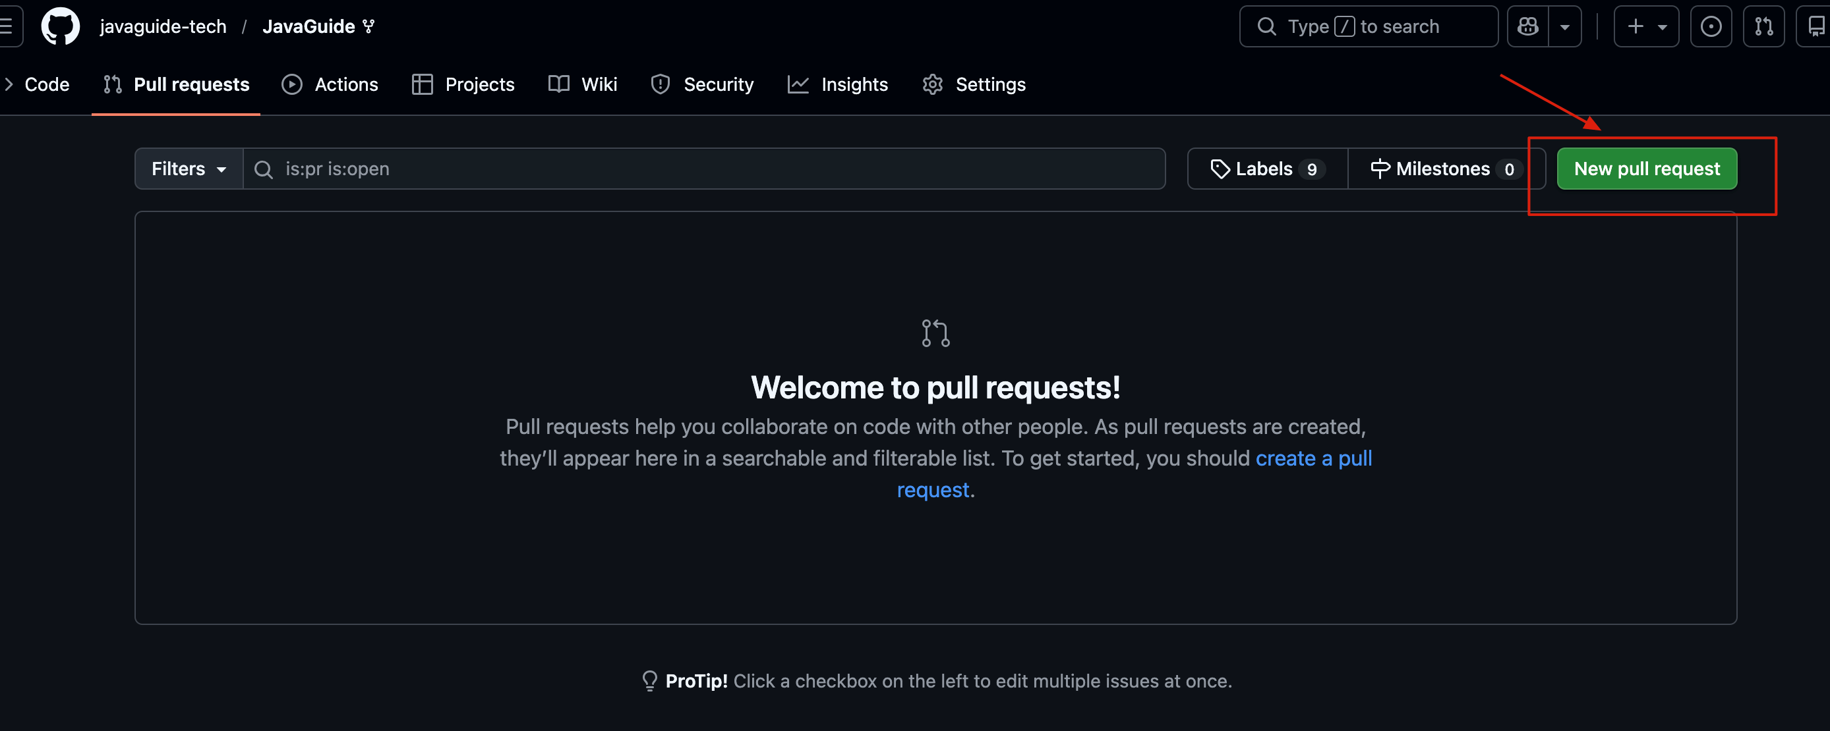Click the GitHub Octocat logo
Image resolution: width=1830 pixels, height=731 pixels.
tap(61, 27)
